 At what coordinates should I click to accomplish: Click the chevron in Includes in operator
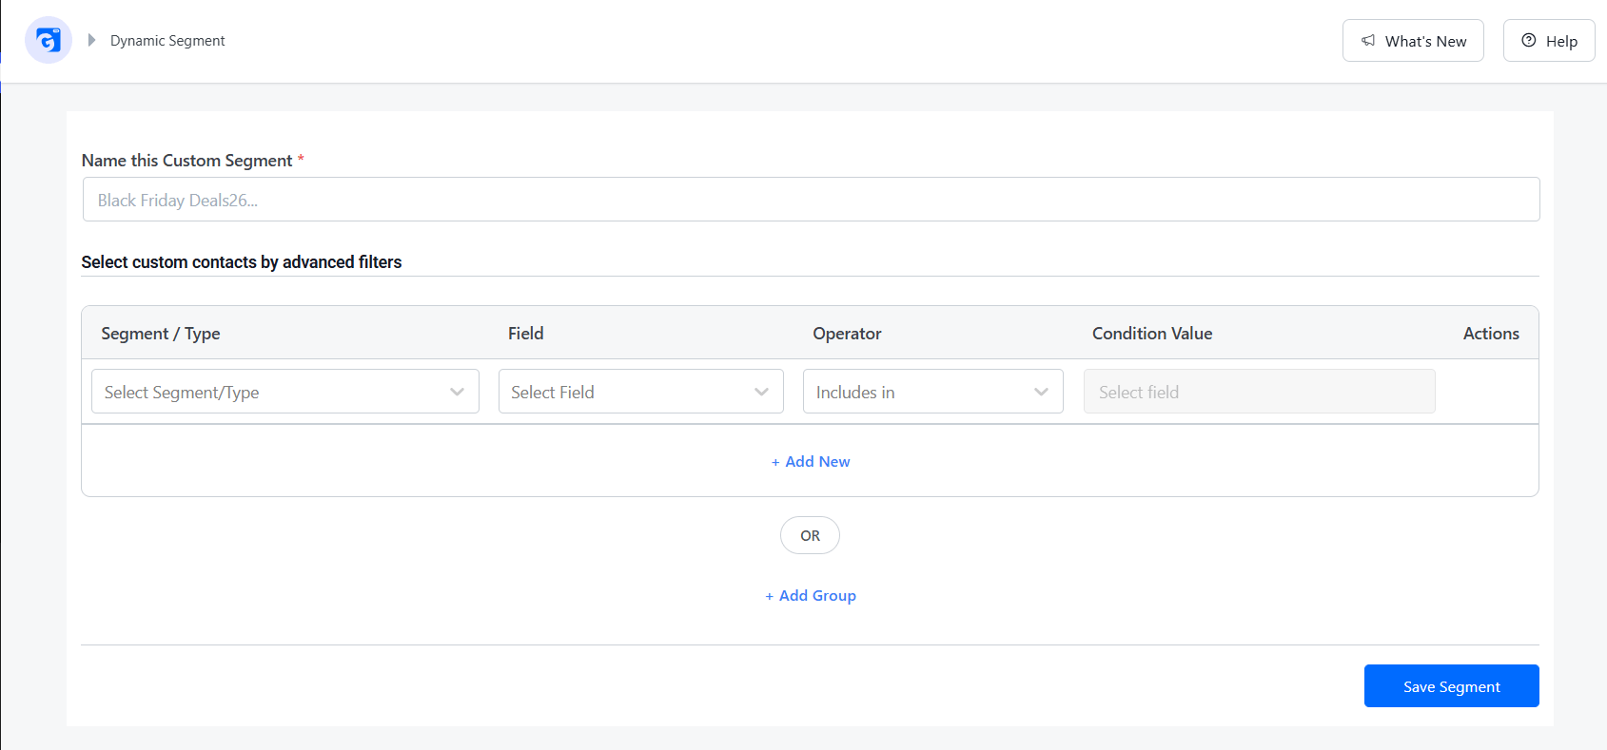[x=1042, y=392]
